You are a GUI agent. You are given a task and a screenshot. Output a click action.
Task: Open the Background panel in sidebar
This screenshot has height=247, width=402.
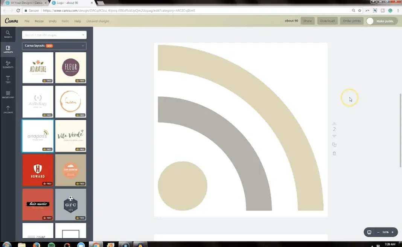tap(8, 95)
